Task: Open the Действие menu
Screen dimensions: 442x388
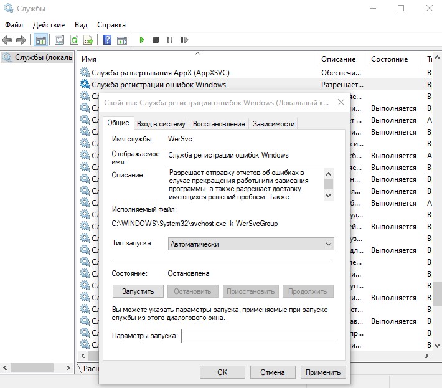Action: (x=49, y=25)
